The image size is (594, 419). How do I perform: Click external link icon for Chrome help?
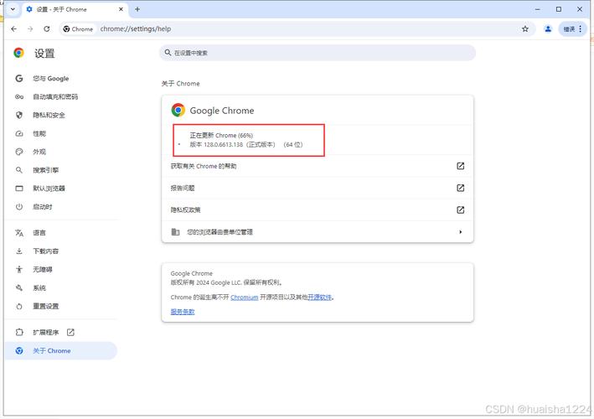tap(460, 166)
